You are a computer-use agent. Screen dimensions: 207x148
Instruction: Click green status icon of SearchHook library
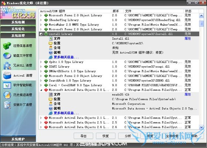pyautogui.click(x=46, y=81)
